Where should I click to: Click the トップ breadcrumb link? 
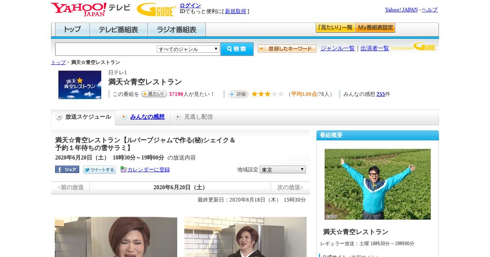coord(58,62)
